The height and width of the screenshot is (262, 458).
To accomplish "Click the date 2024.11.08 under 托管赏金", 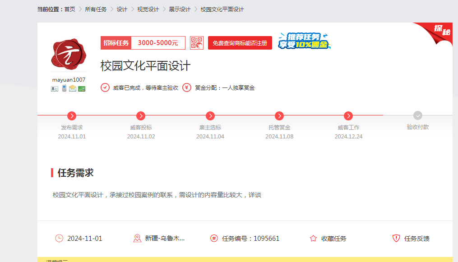I will [279, 137].
